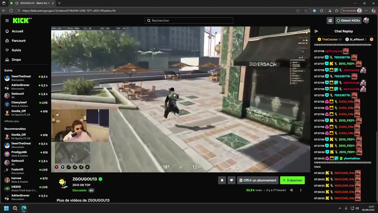Click the '22,9 k vues' view count
The width and height of the screenshot is (378, 213).
(x=254, y=190)
